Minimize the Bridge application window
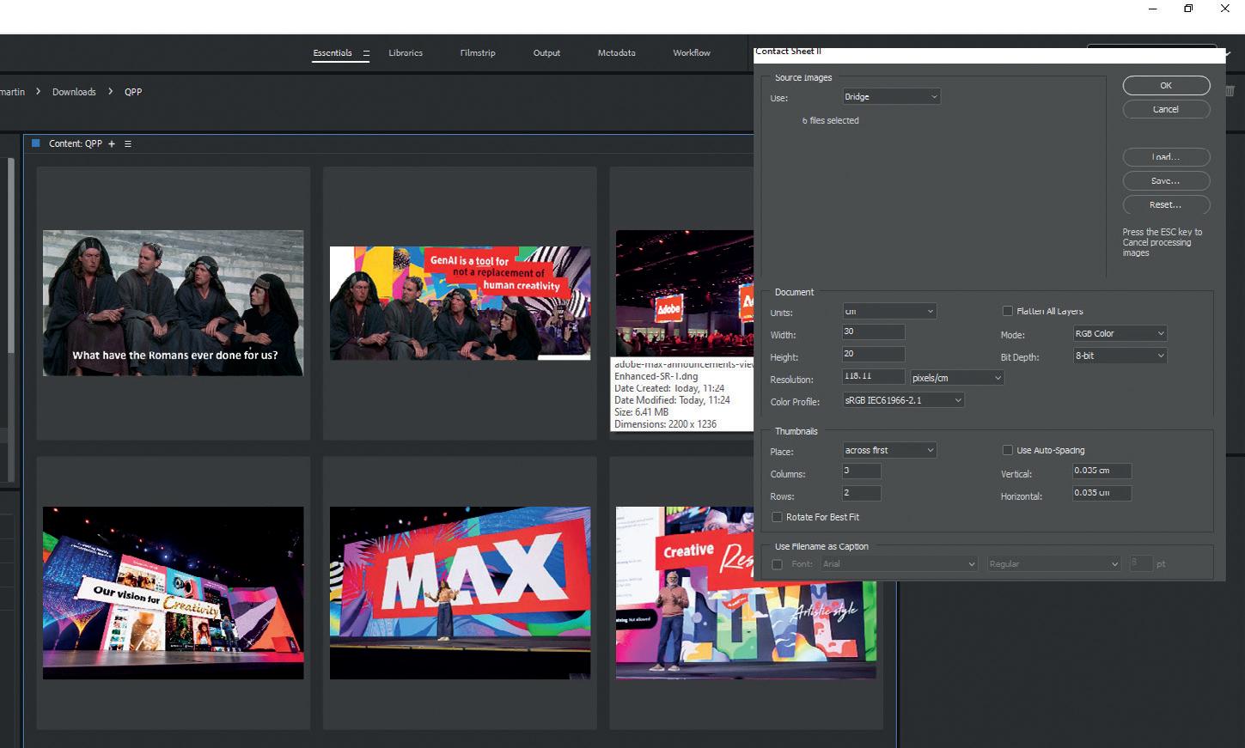This screenshot has width=1245, height=748. pos(1152,9)
